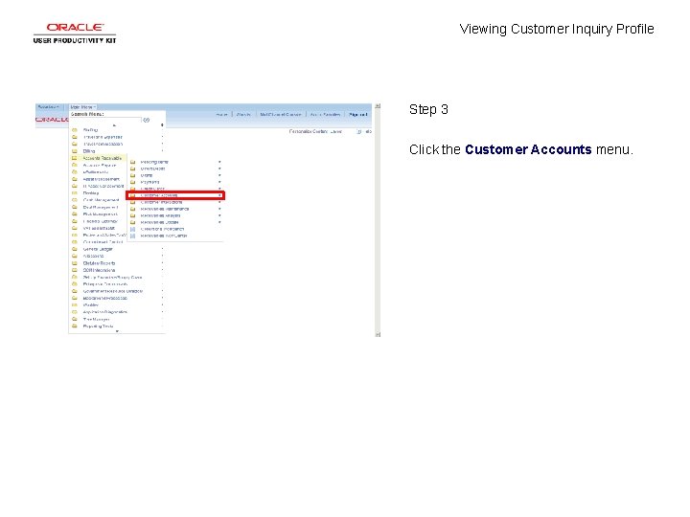The height and width of the screenshot is (517, 690).
Task: Click the Commitment Control folder icon
Action: pos(75,242)
